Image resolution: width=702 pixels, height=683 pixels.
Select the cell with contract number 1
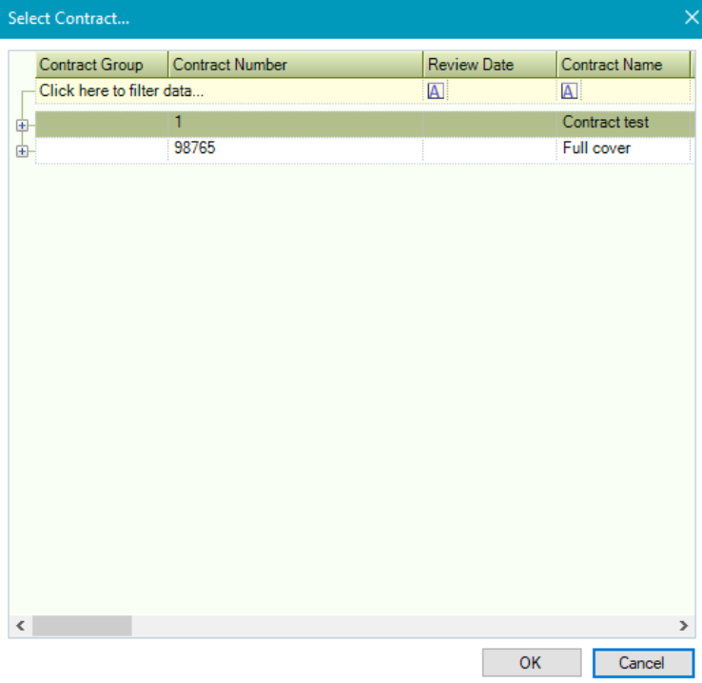point(295,123)
